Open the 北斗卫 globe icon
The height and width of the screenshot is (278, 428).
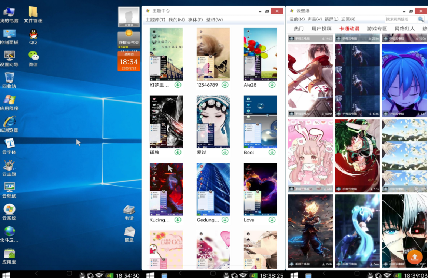coord(9,234)
